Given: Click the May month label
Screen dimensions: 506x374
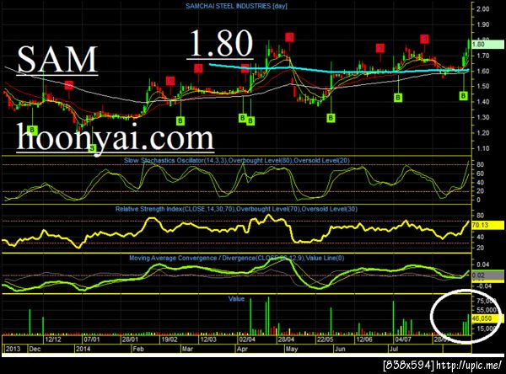Looking at the screenshot, I should [292, 349].
